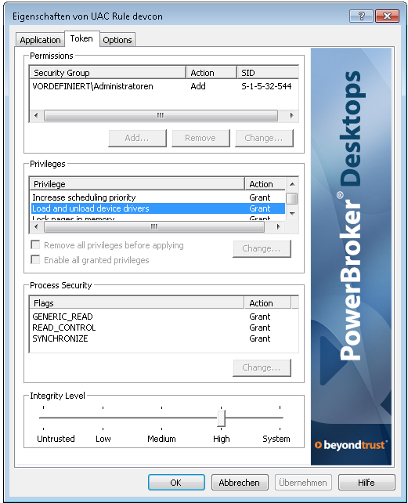Click the Change... button in Process Security
This screenshot has width=408, height=503.
[x=262, y=367]
